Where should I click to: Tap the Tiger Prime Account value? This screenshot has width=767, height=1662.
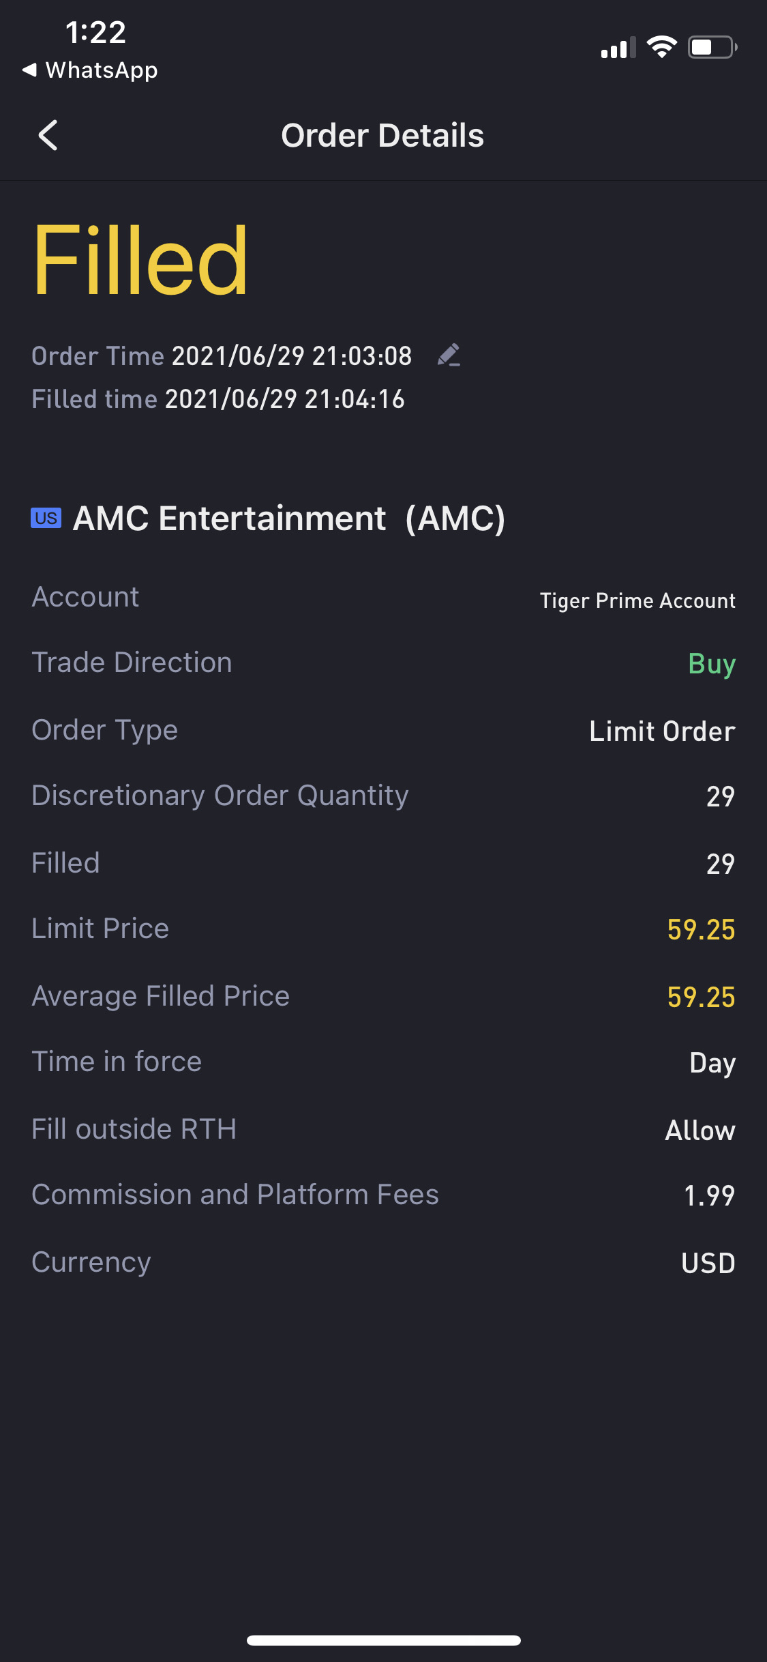pyautogui.click(x=637, y=600)
